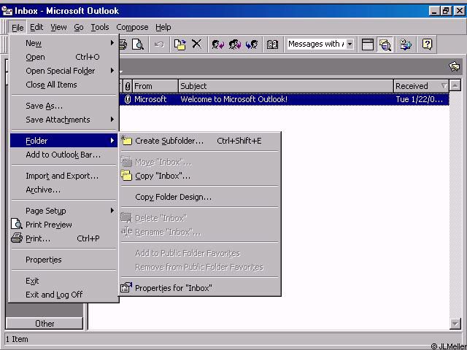Open the Tools menu
The height and width of the screenshot is (350, 467).
pos(100,28)
